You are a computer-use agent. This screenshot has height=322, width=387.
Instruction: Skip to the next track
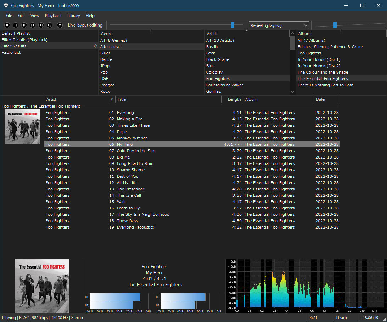(41, 25)
